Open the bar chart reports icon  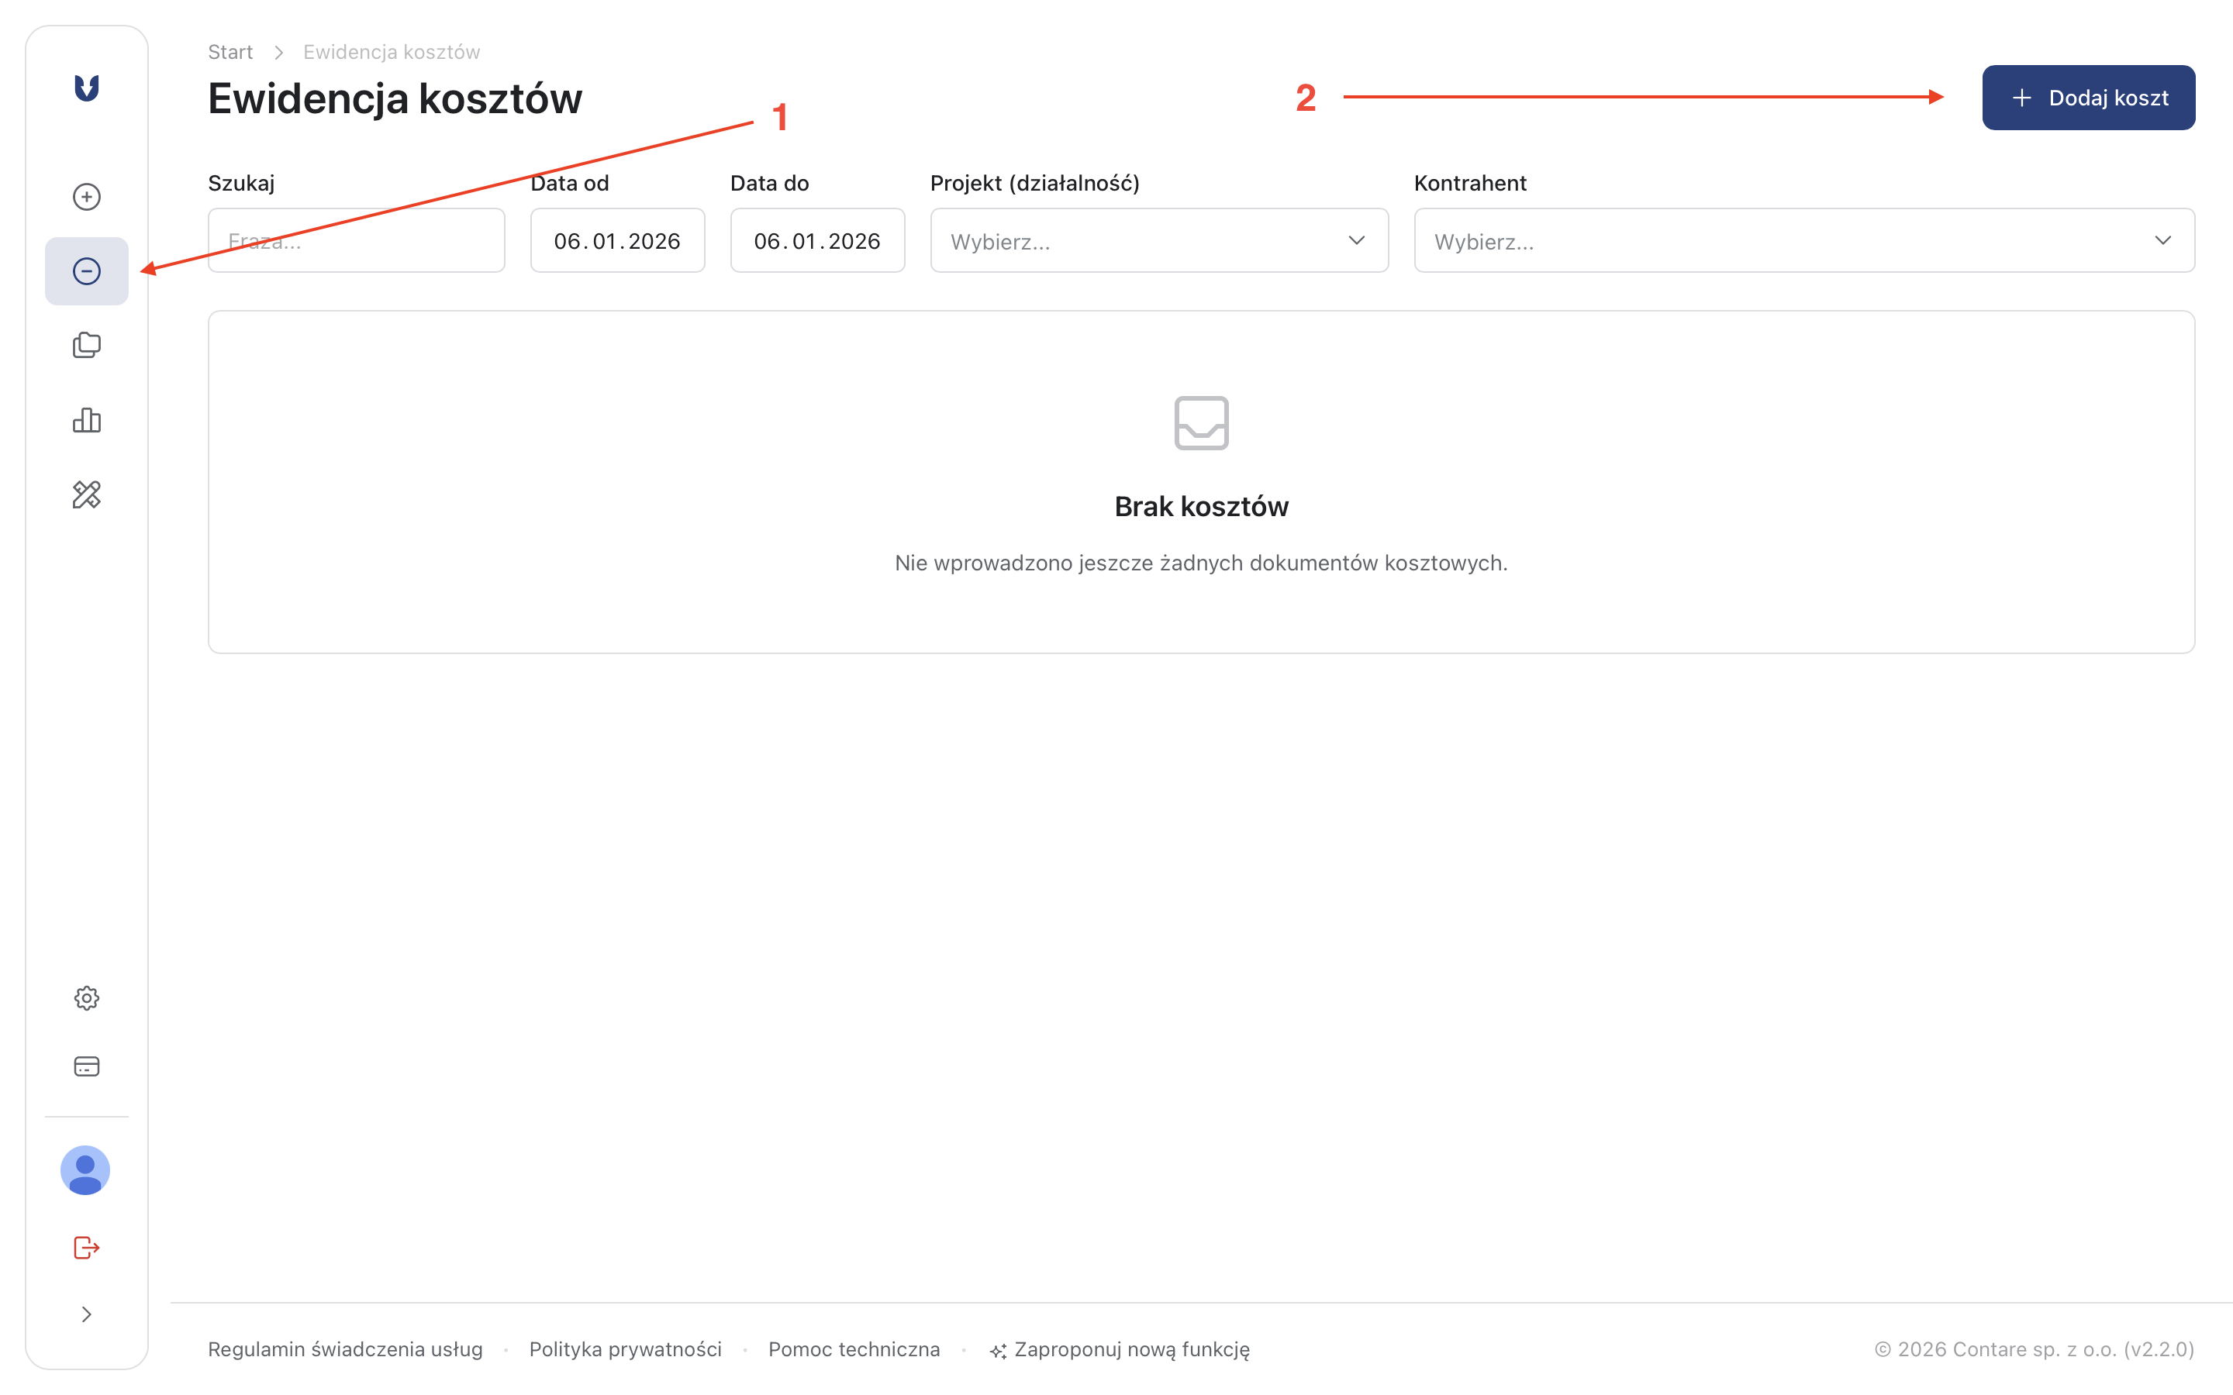(x=86, y=420)
